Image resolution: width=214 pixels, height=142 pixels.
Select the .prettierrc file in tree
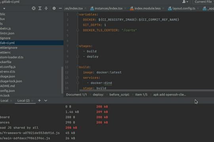(x=5, y=52)
